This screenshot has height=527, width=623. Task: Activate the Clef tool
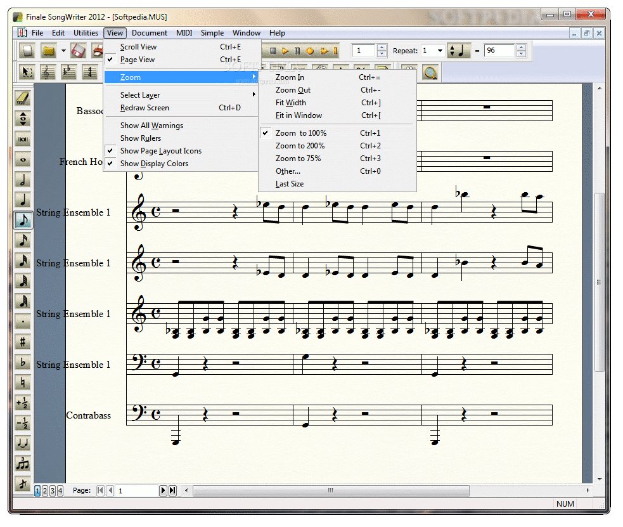(48, 72)
